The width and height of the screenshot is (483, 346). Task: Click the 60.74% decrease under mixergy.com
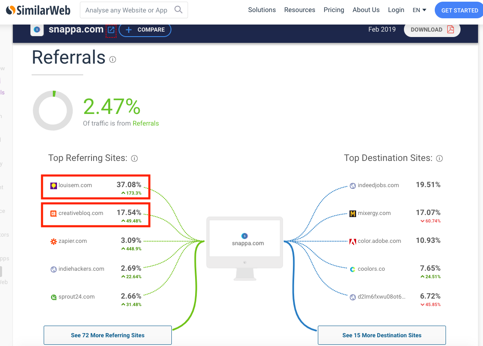[431, 221]
